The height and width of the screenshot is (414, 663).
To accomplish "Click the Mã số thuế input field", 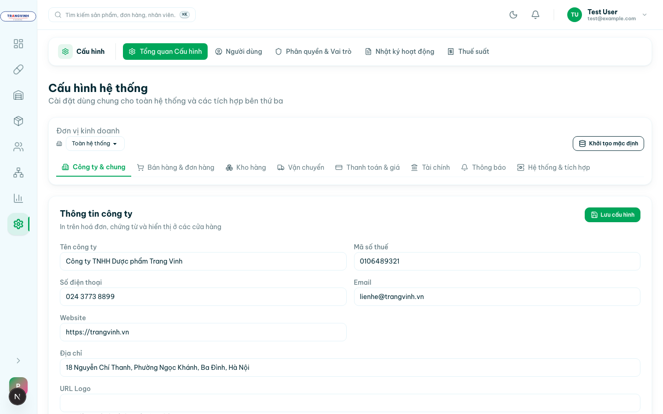I will point(497,261).
